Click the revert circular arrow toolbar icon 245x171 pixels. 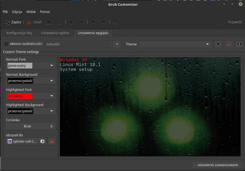point(115,22)
